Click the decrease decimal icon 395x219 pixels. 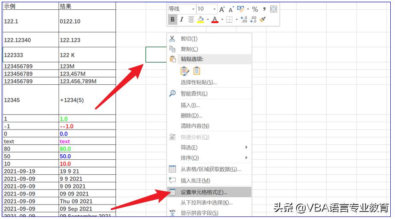pos(253,19)
